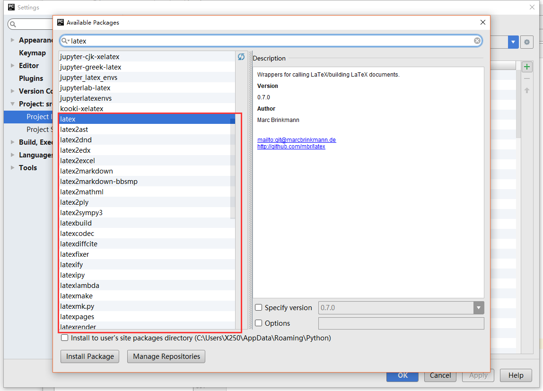Viewport: 543px width, 391px height.
Task: Select latexipy package
Action: [147, 275]
